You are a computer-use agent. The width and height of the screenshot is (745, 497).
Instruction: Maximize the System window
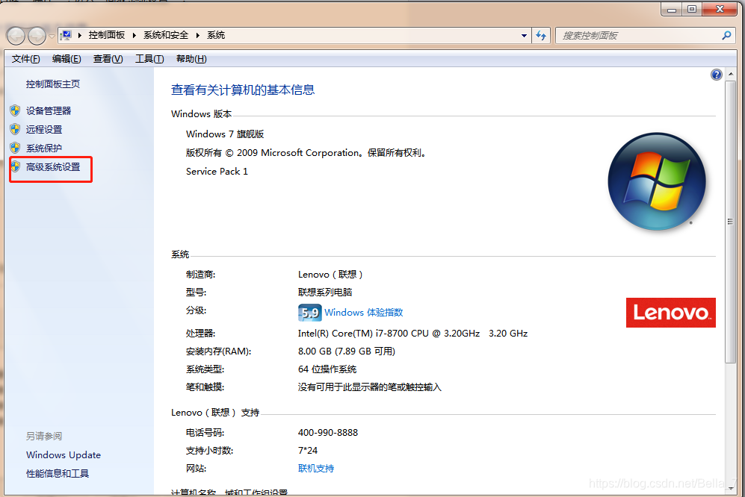(x=692, y=9)
